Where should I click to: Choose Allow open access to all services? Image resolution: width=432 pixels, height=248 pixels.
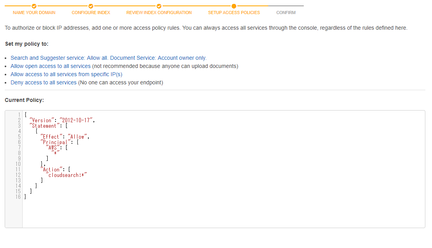point(50,66)
